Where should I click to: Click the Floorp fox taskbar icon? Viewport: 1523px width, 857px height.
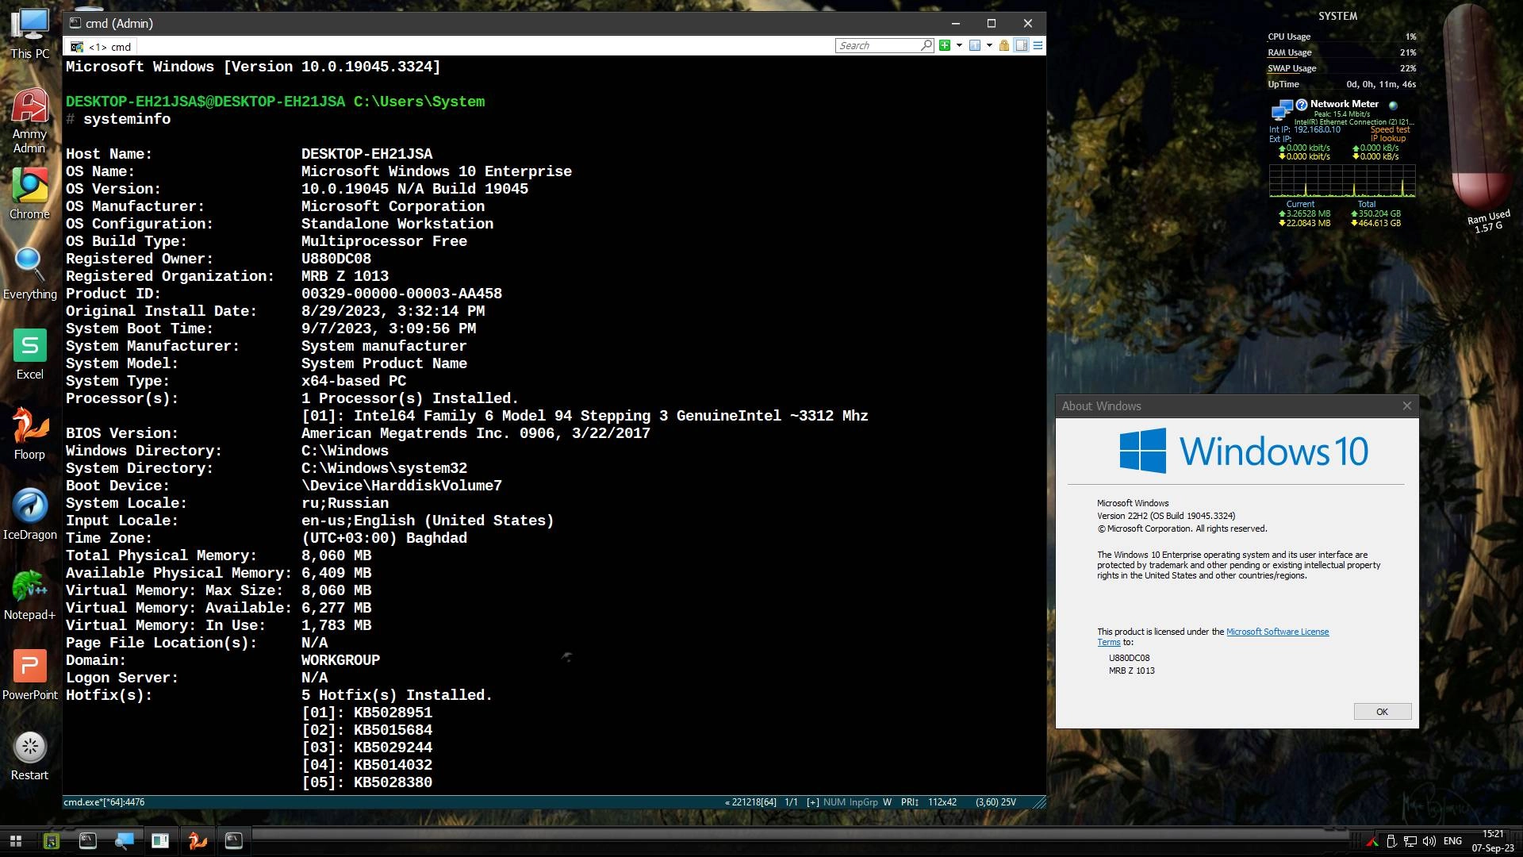coord(197,840)
